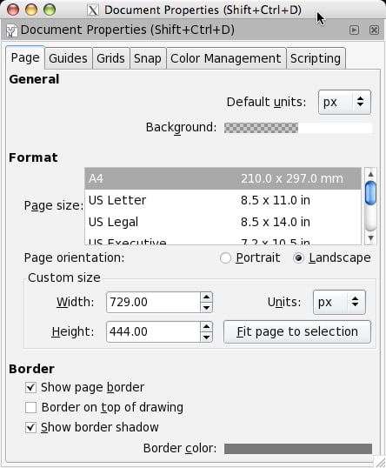Open the custom size Units dropdown
The width and height of the screenshot is (386, 468).
[x=339, y=302]
